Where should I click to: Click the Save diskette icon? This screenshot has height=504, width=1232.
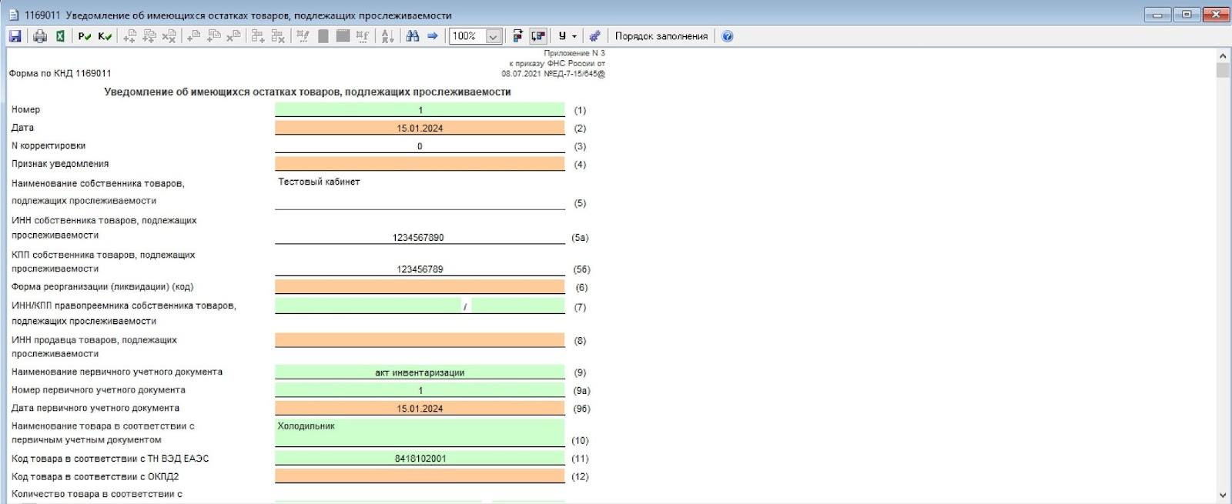pos(15,36)
